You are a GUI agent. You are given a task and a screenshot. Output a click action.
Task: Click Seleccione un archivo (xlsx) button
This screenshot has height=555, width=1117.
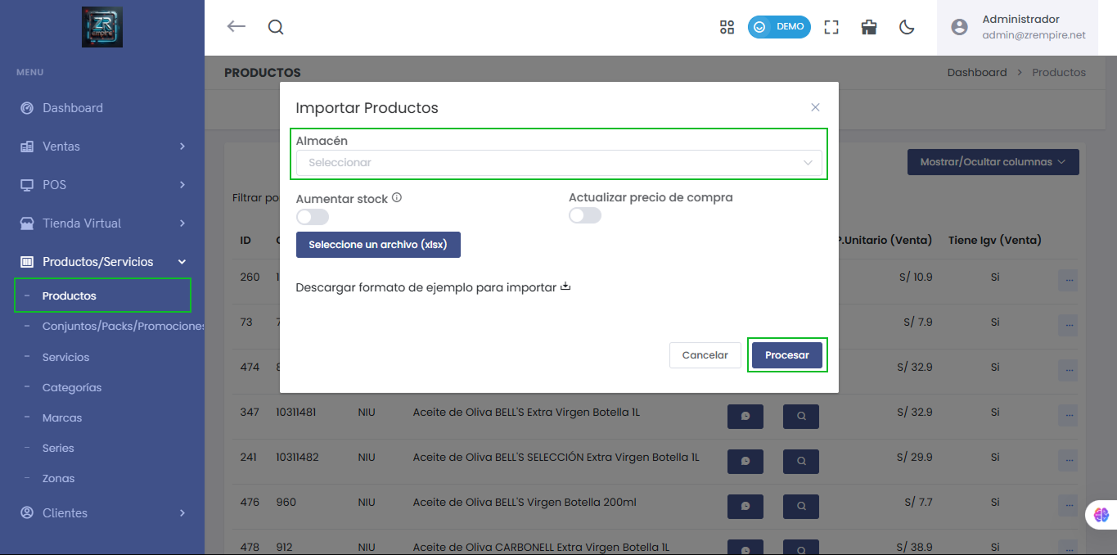pyautogui.click(x=378, y=245)
